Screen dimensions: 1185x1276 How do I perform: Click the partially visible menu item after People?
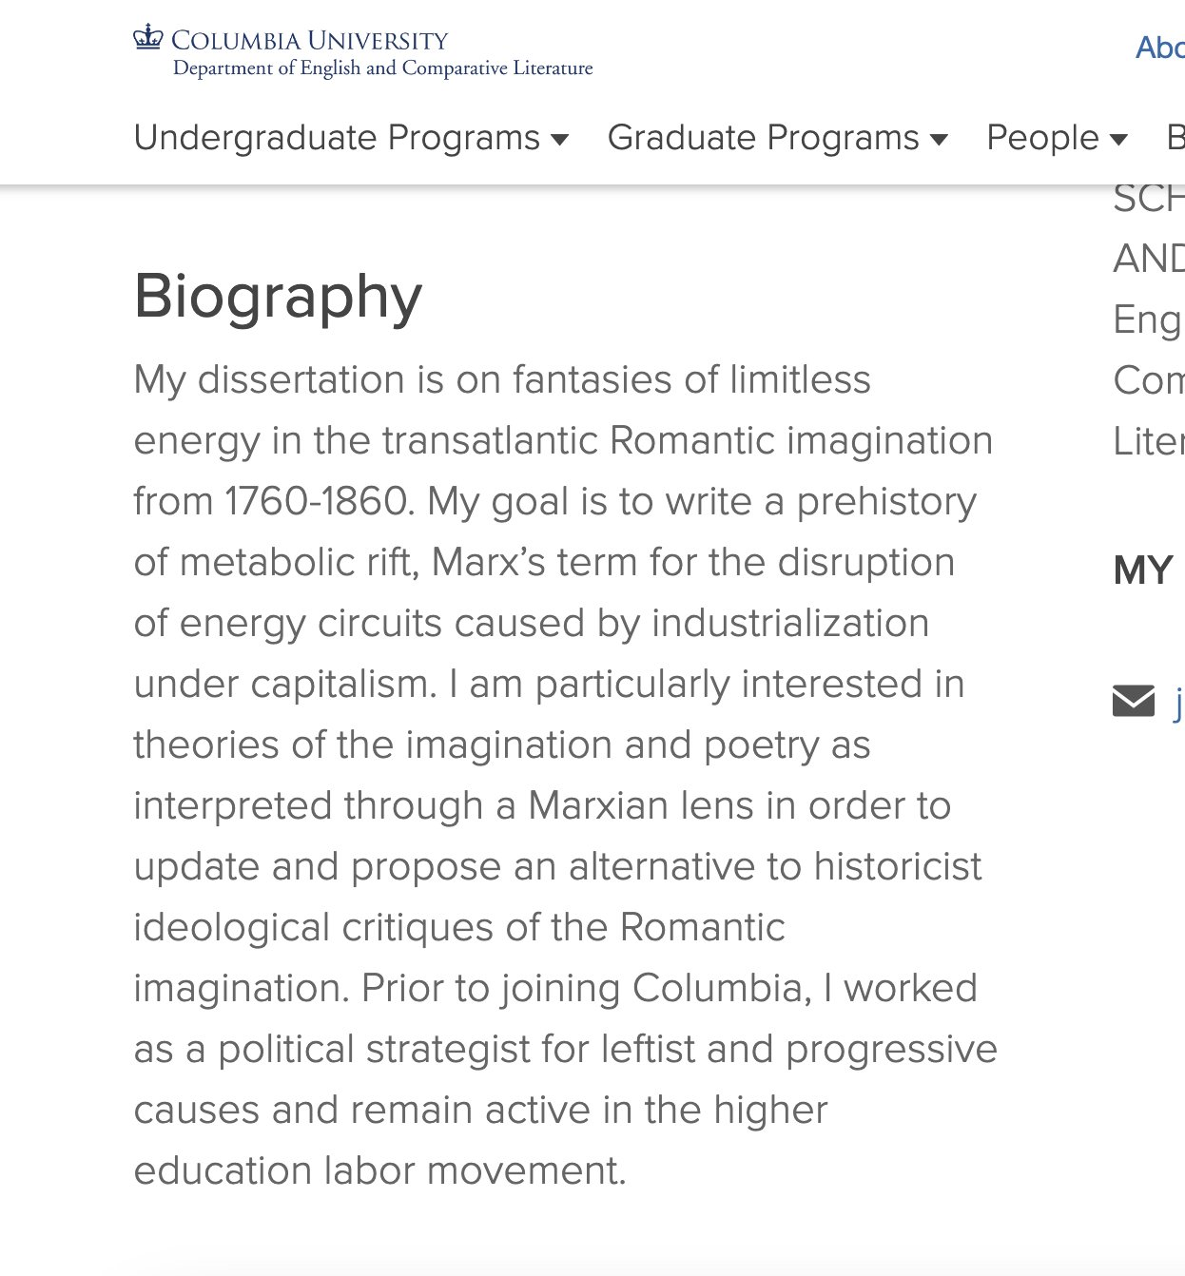pyautogui.click(x=1175, y=138)
